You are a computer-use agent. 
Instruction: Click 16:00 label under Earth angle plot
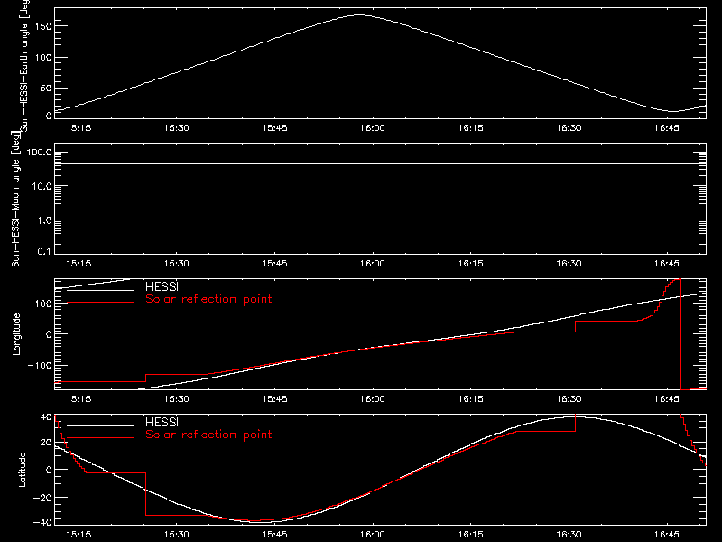(x=373, y=128)
